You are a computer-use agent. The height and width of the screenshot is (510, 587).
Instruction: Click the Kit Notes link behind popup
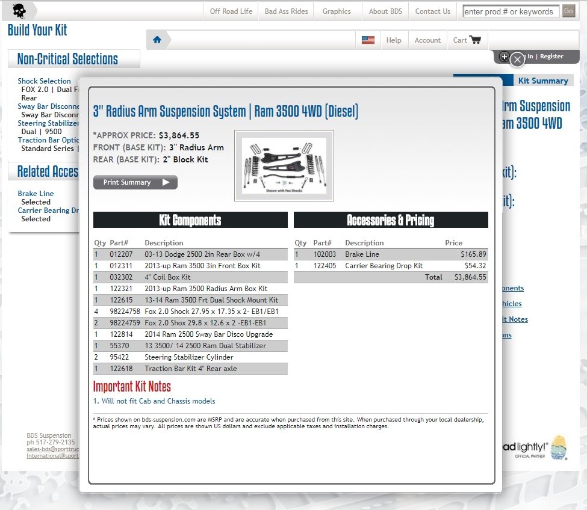(x=515, y=319)
